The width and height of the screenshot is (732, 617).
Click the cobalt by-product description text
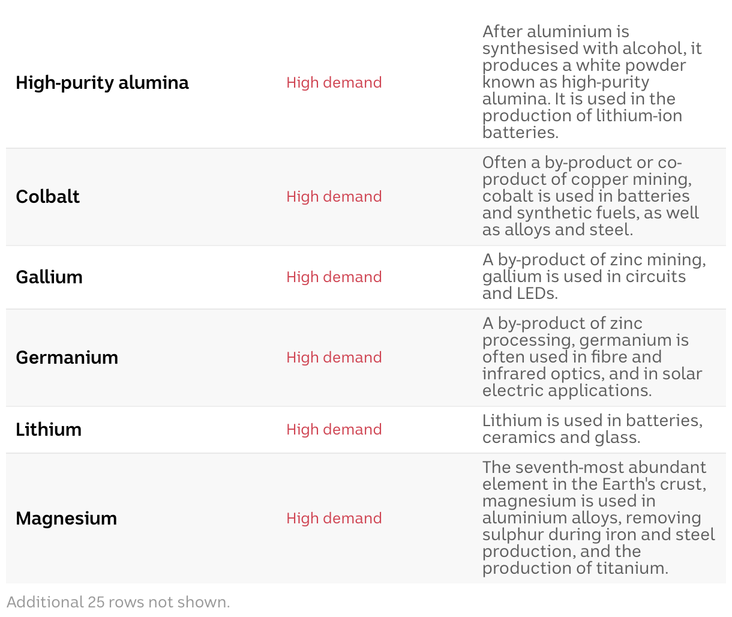[591, 196]
